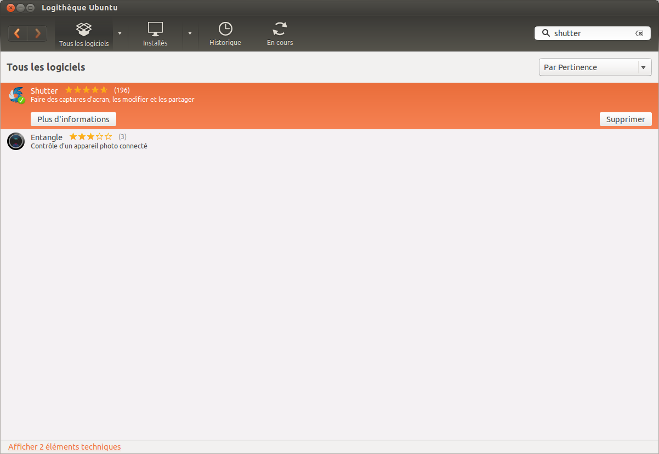
Task: Click the magnifying glass search icon
Action: click(546, 33)
